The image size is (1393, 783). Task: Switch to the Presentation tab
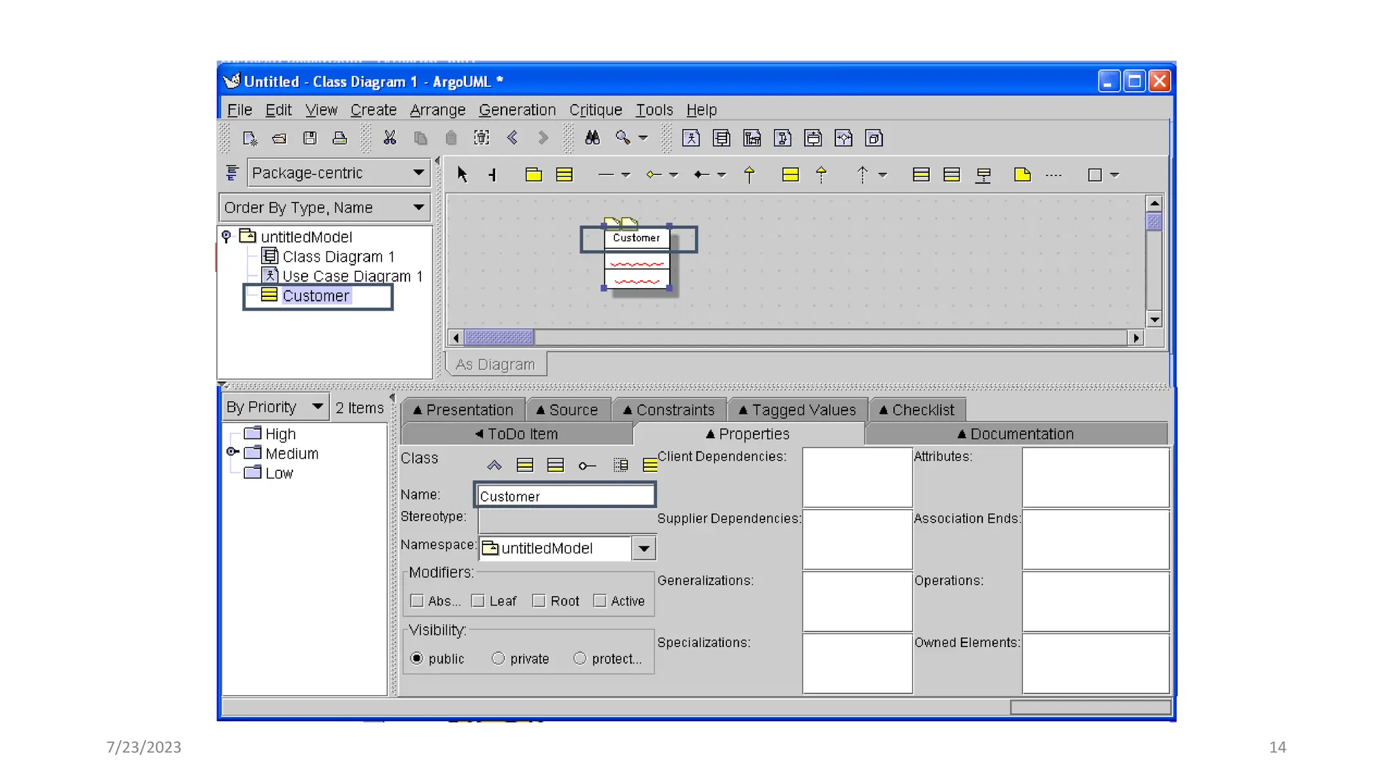[463, 410]
